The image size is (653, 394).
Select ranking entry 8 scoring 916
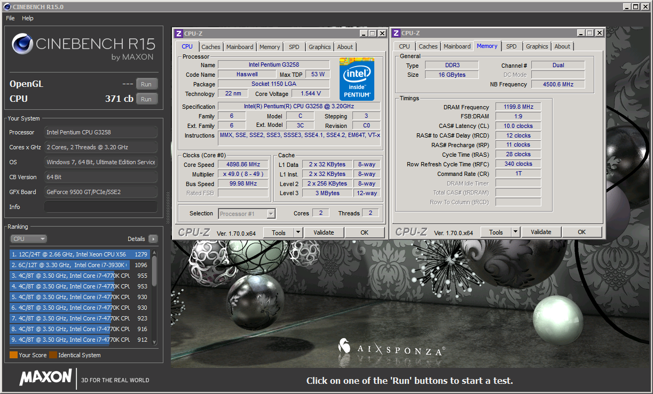[x=80, y=329]
